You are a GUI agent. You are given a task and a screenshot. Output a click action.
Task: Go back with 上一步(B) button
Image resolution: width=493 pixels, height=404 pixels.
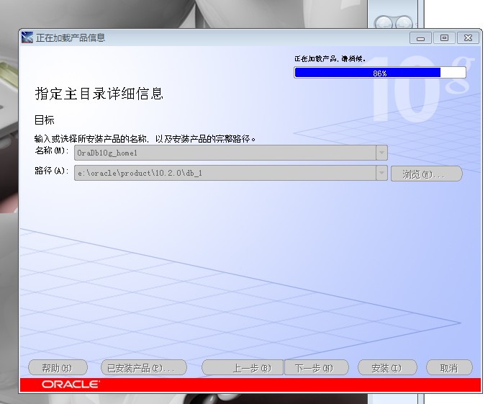[x=243, y=368]
